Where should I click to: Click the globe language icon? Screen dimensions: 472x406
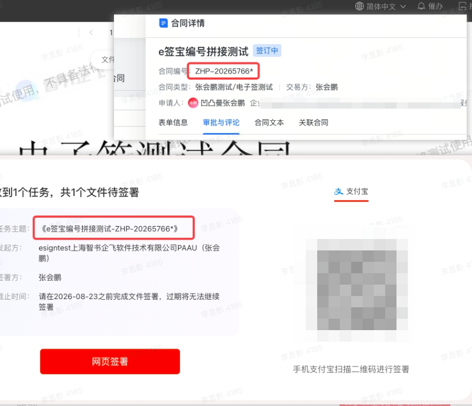(x=359, y=6)
